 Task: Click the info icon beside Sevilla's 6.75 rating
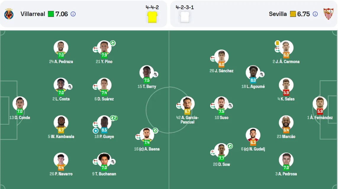(315, 14)
